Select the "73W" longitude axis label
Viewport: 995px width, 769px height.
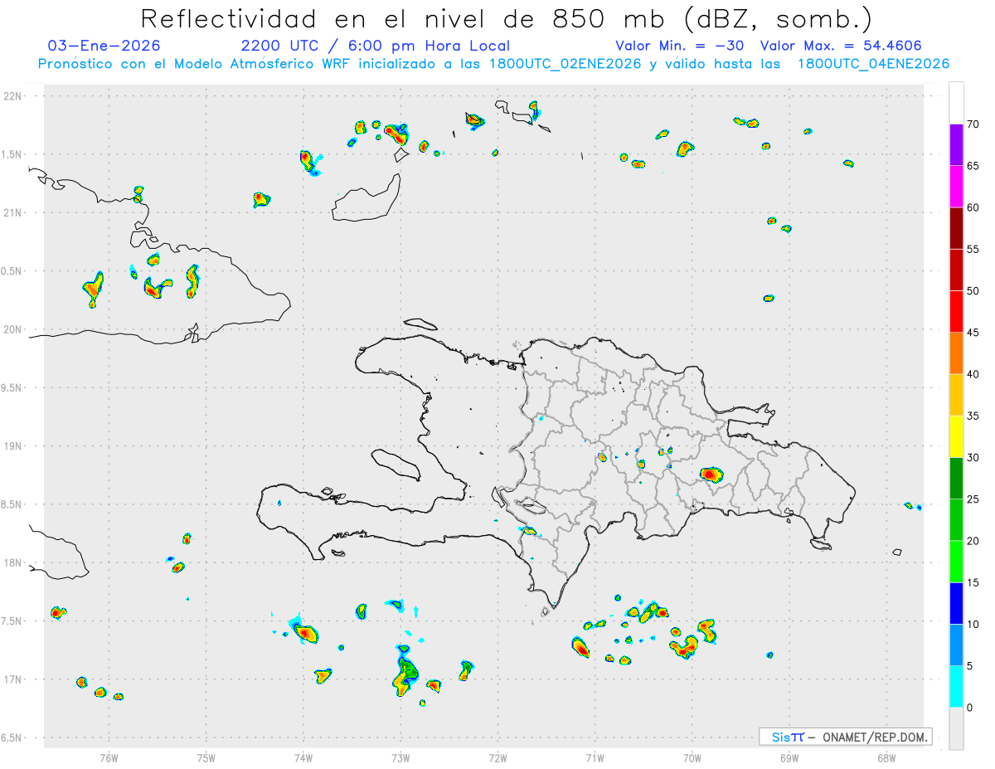[x=400, y=757]
